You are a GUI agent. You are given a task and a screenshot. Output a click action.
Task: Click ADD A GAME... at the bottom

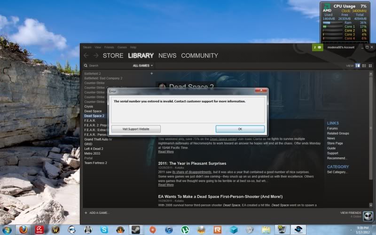coord(97,213)
